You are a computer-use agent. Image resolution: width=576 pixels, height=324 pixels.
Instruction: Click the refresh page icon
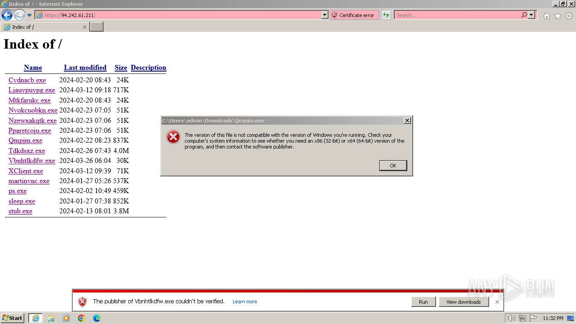pos(386,15)
